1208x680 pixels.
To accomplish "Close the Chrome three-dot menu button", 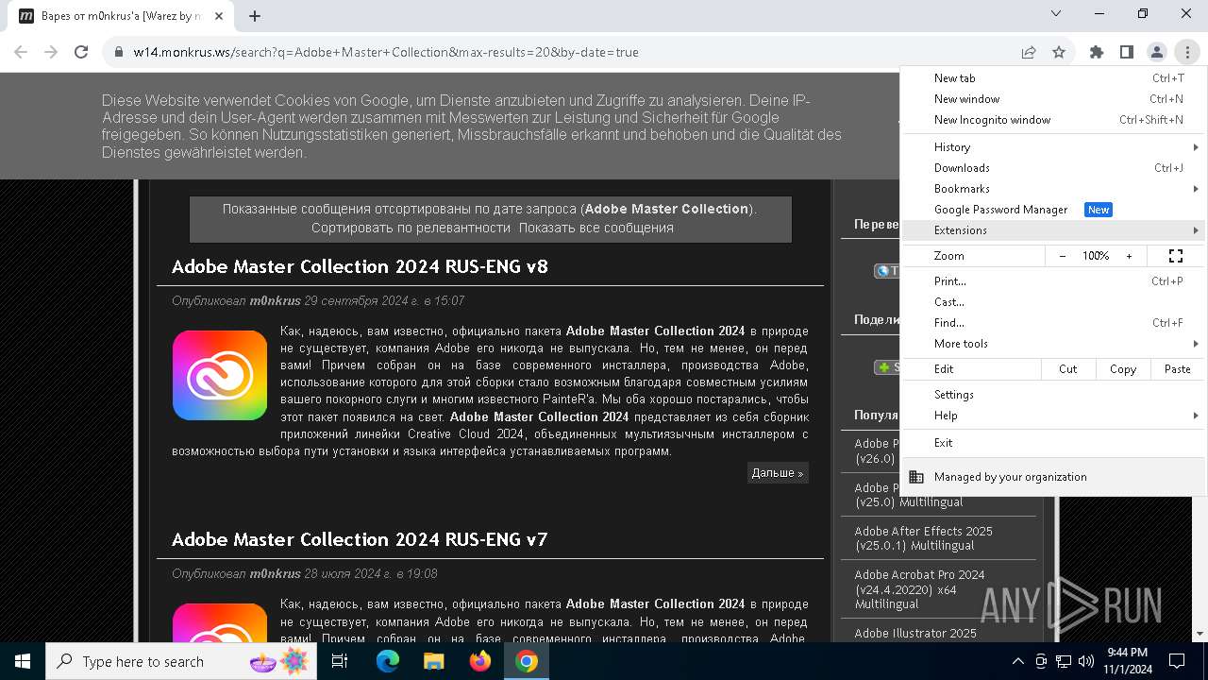I will pyautogui.click(x=1187, y=52).
